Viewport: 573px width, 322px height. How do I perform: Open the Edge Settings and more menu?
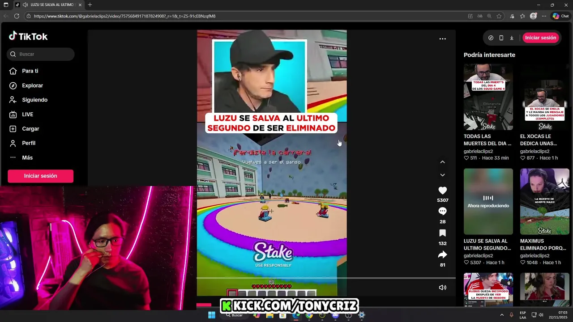pos(544,16)
